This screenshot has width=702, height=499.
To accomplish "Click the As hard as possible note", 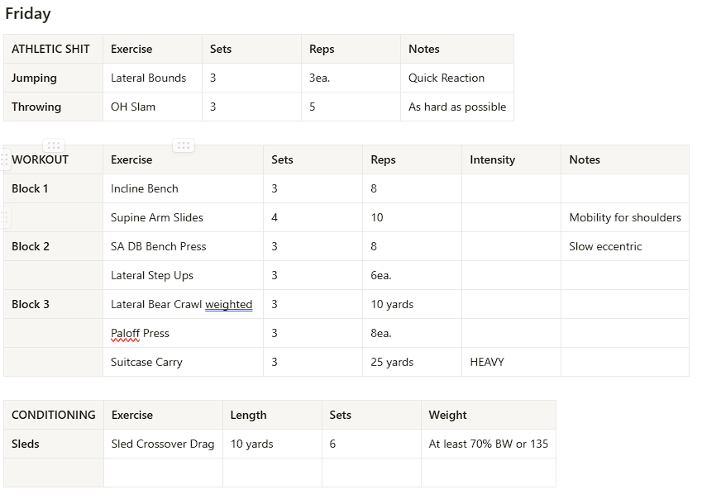I will tap(457, 107).
